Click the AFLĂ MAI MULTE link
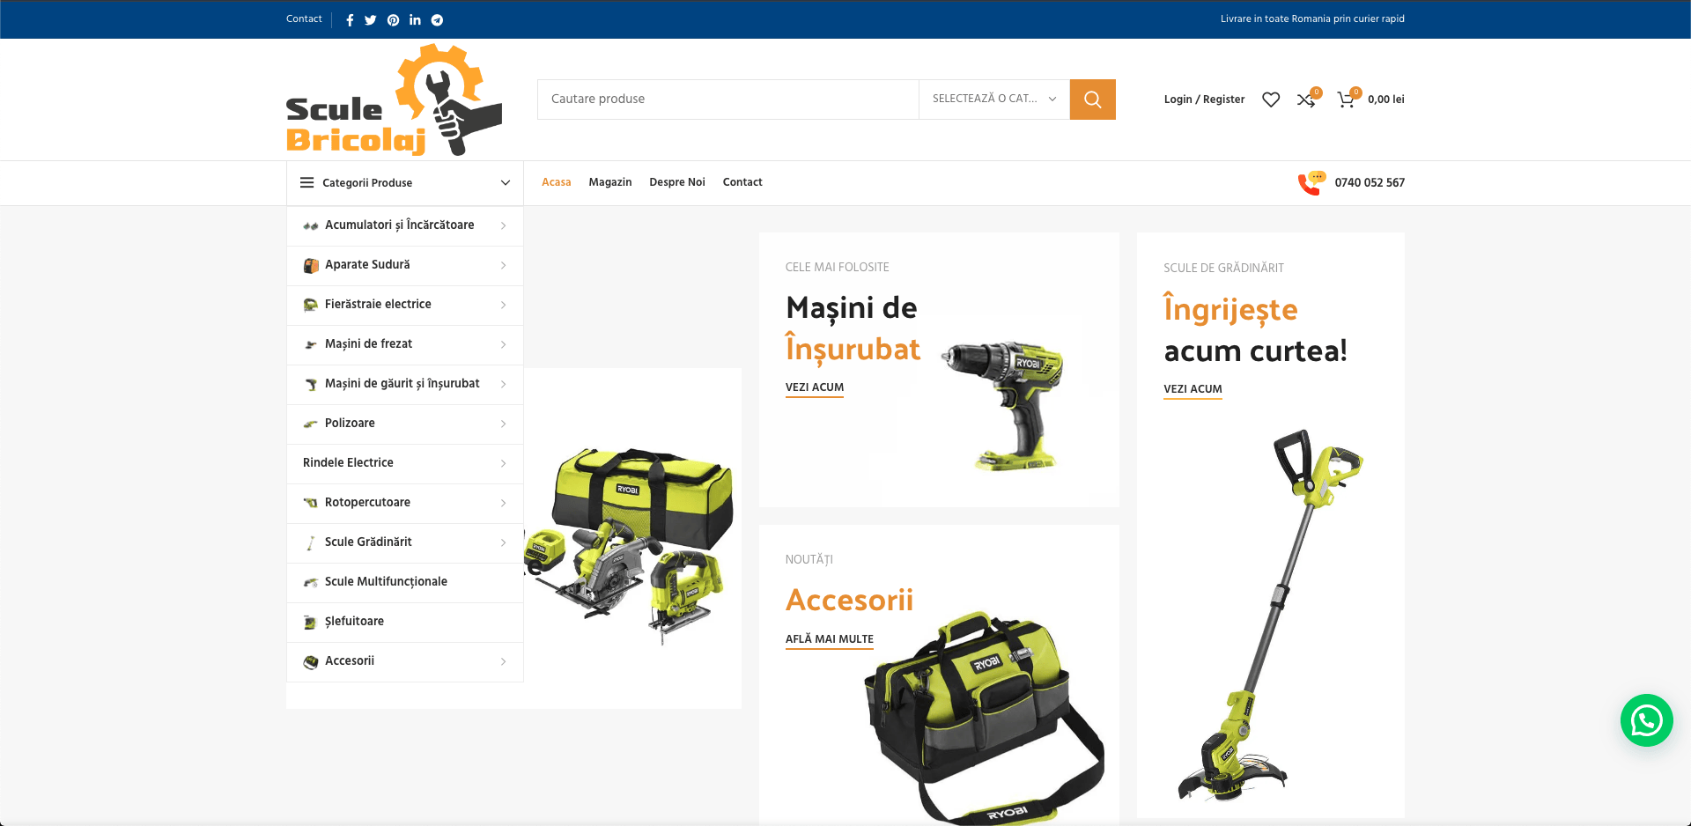The height and width of the screenshot is (826, 1691). (x=830, y=639)
